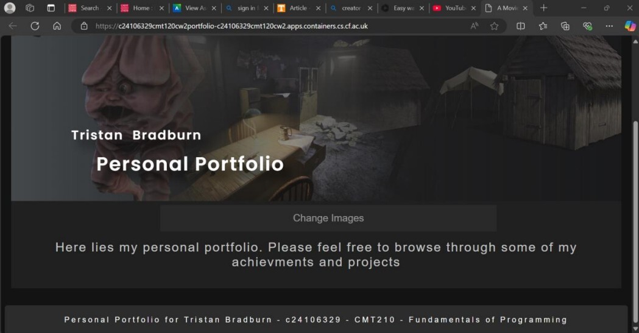Click the Personal Portfolio title
This screenshot has width=639, height=333.
tap(190, 164)
